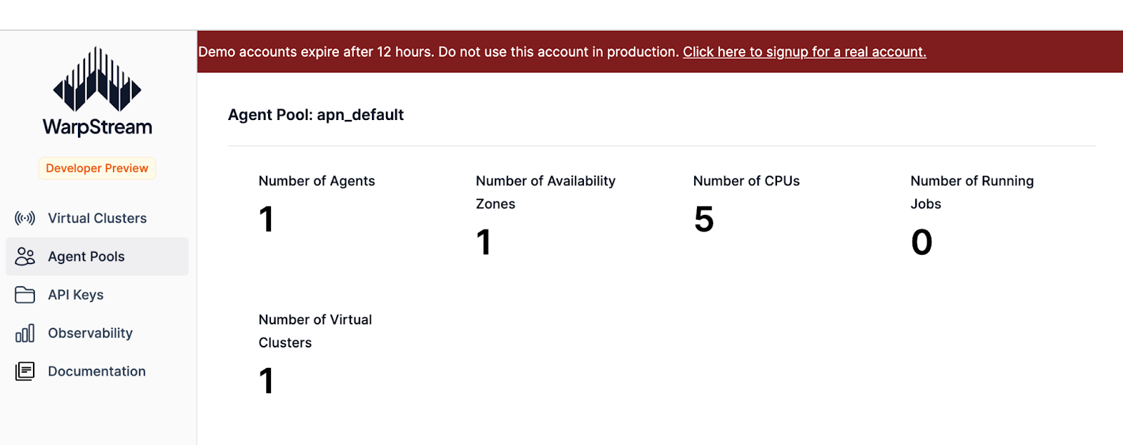Click the Developer Preview badge
This screenshot has width=1123, height=445.
(97, 168)
